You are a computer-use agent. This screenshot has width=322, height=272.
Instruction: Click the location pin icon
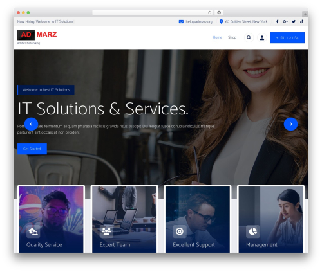(221, 21)
